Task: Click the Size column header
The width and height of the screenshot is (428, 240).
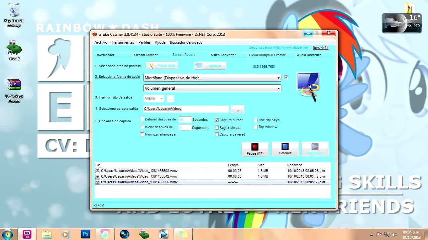Action: [261, 165]
